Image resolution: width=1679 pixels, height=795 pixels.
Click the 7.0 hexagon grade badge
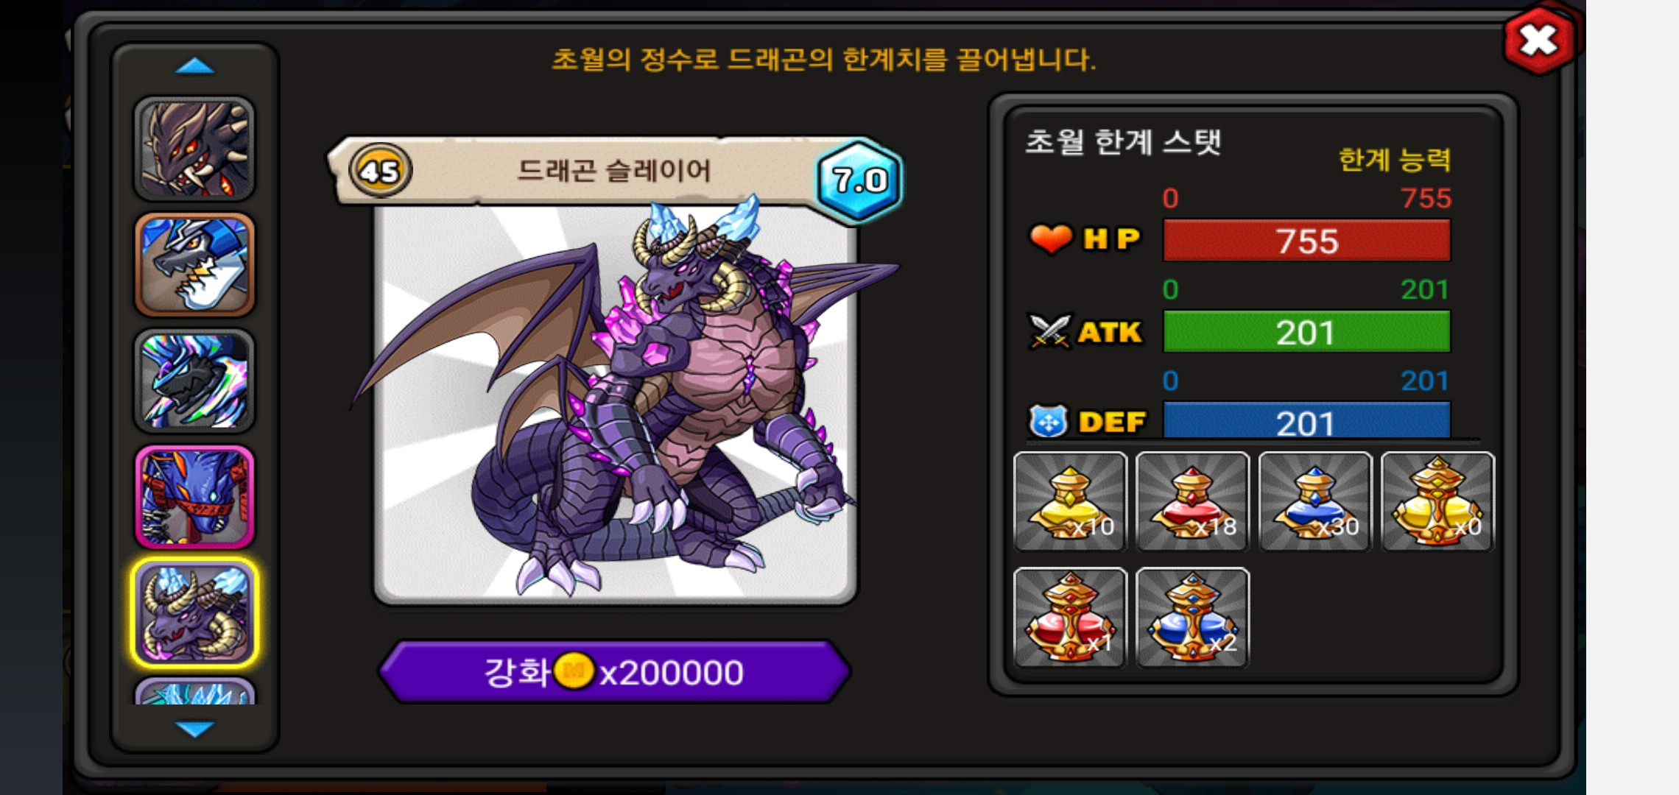pos(859,180)
